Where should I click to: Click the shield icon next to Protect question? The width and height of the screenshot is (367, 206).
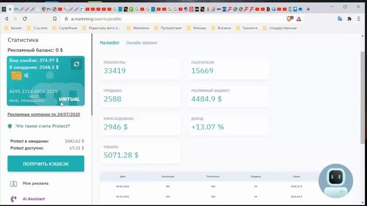pos(10,126)
